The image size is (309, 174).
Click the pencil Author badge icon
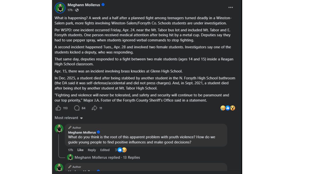[x=70, y=128]
